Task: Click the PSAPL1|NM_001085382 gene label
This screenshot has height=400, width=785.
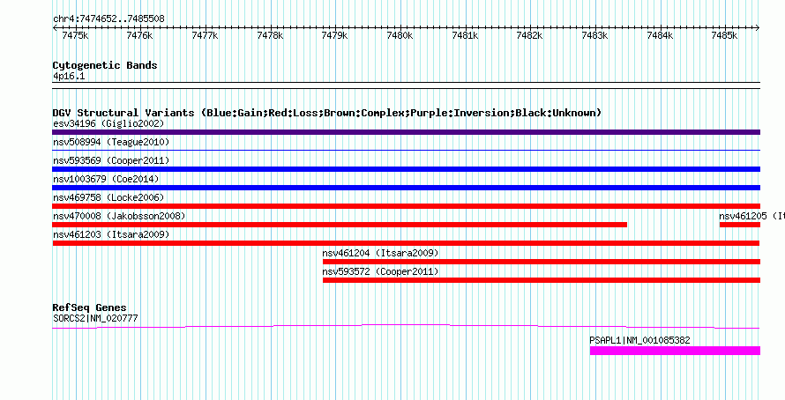Action: tap(639, 340)
